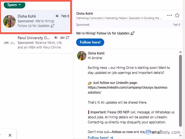Click the 'Jan 27' date of Parul message

(65, 38)
